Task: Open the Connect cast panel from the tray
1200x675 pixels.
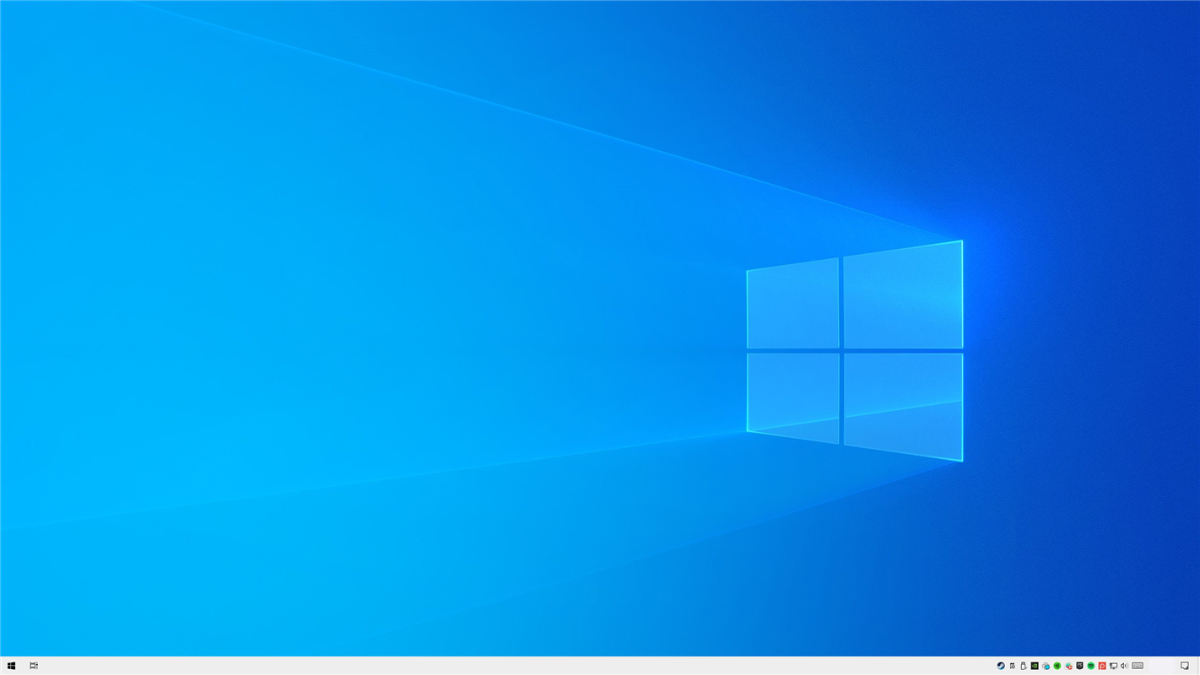Action: [1114, 666]
